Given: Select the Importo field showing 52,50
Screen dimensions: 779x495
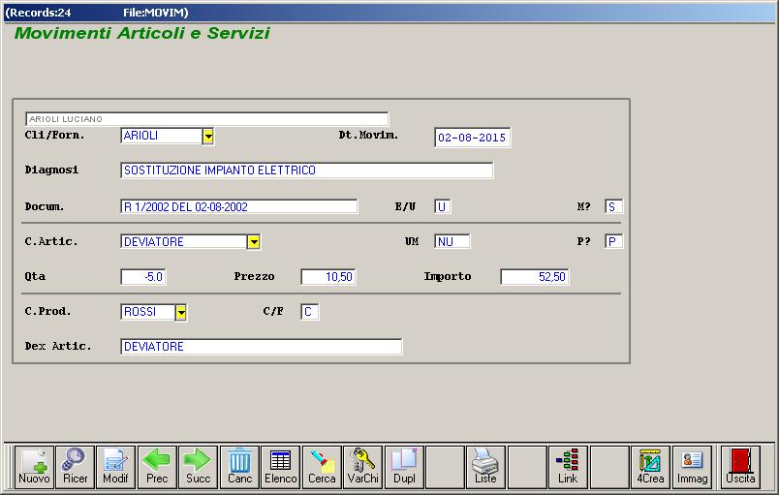Looking at the screenshot, I should pyautogui.click(x=535, y=277).
